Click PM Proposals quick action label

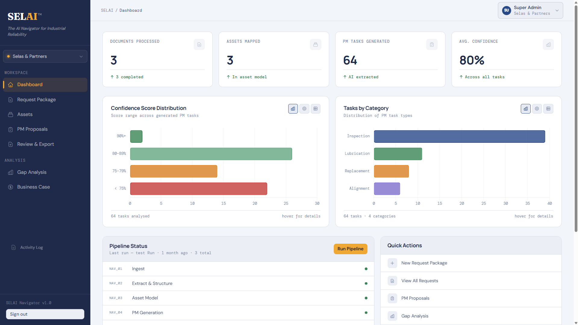[415, 298]
